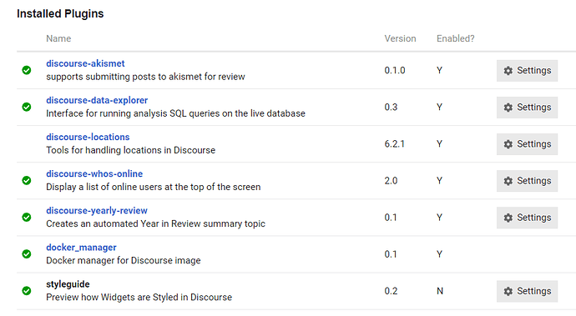Click enabled value Y for discourse-locations
The image size is (576, 316).
point(439,144)
